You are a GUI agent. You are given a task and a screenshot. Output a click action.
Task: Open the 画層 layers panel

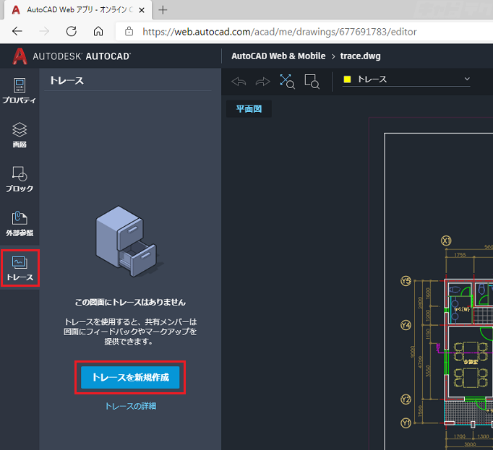(x=20, y=135)
